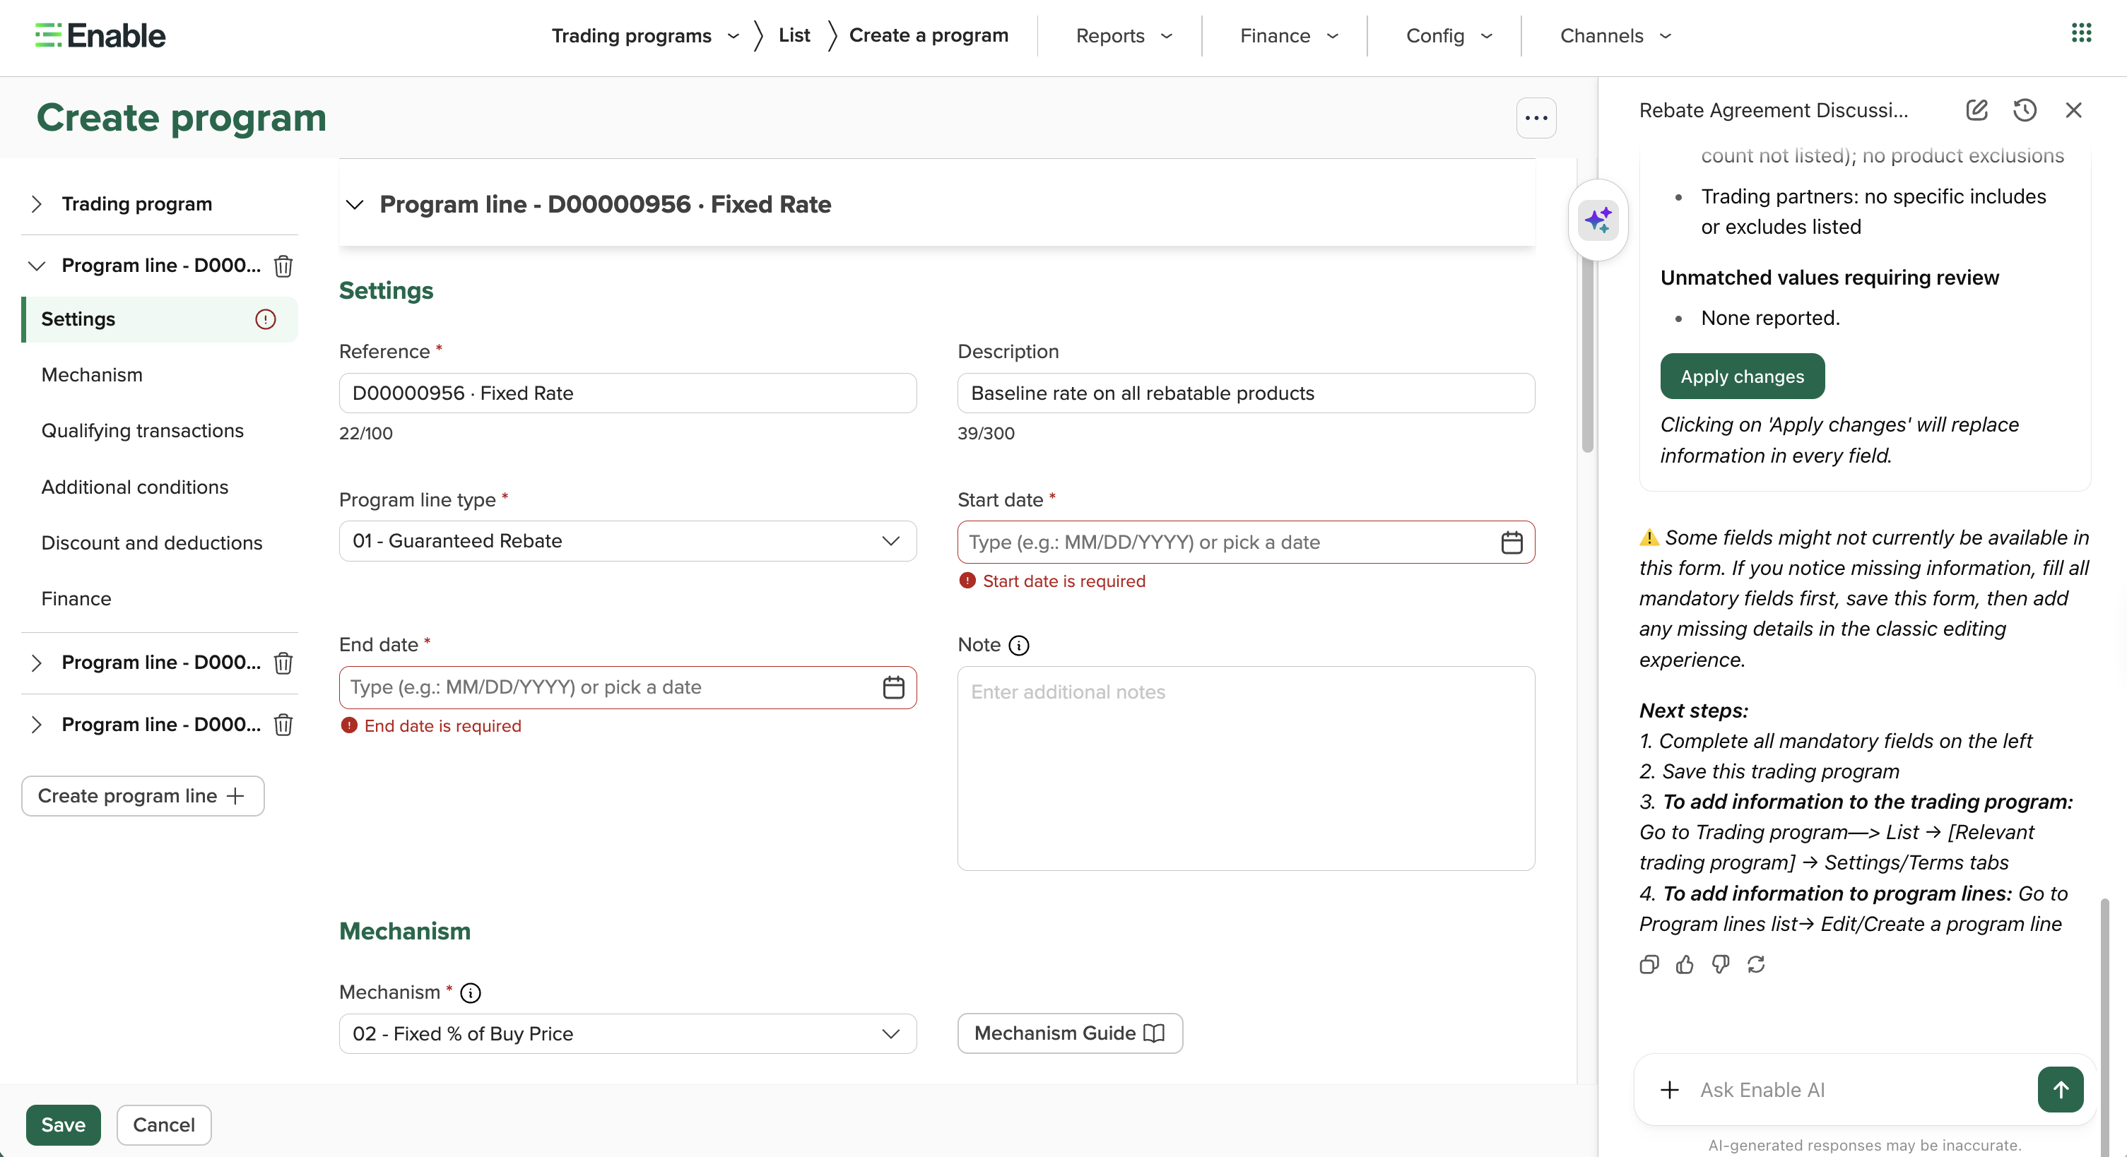Show Note field info tooltip
This screenshot has height=1157, width=2127.
pyautogui.click(x=1019, y=646)
